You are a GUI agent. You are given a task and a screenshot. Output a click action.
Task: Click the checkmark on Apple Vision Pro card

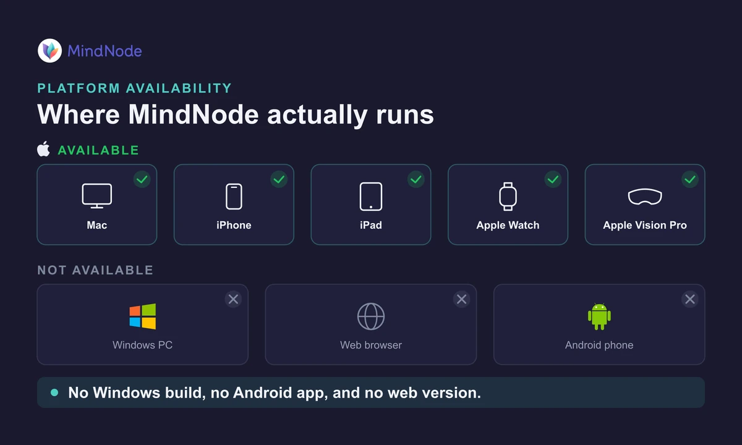(x=690, y=179)
